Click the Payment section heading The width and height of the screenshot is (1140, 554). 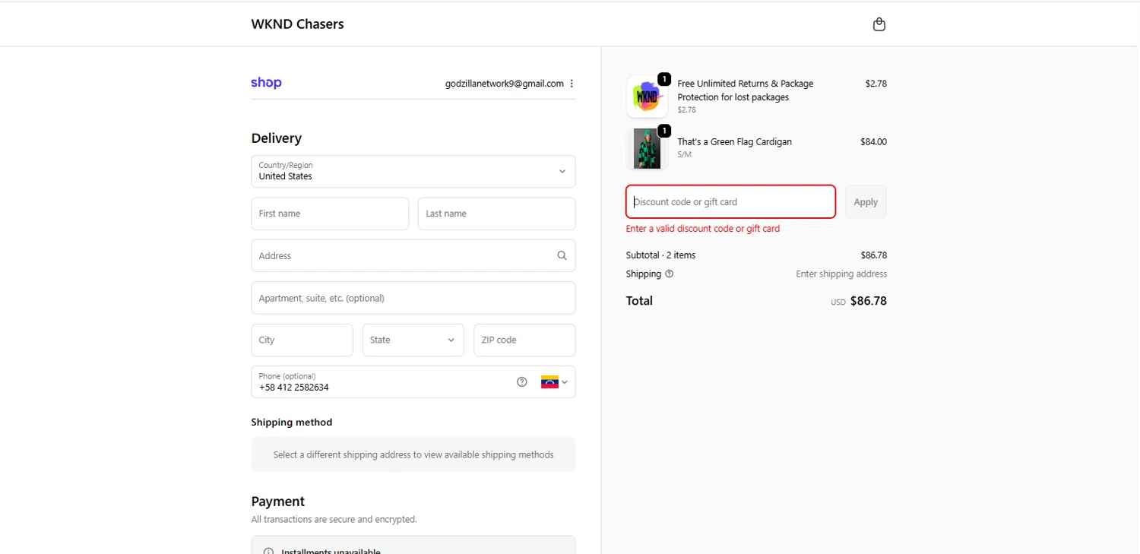[x=278, y=502]
